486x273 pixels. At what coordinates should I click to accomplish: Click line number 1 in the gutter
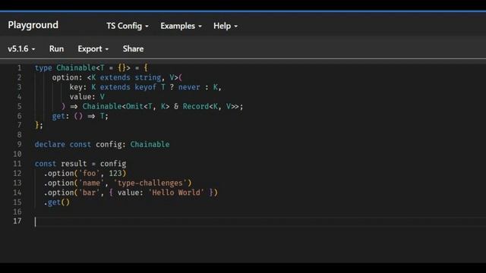tap(19, 67)
